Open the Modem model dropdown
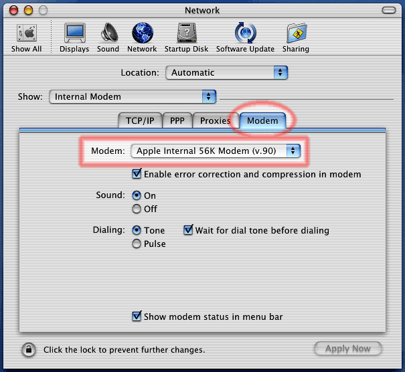Screen dimensions: 405x372 click(x=216, y=151)
